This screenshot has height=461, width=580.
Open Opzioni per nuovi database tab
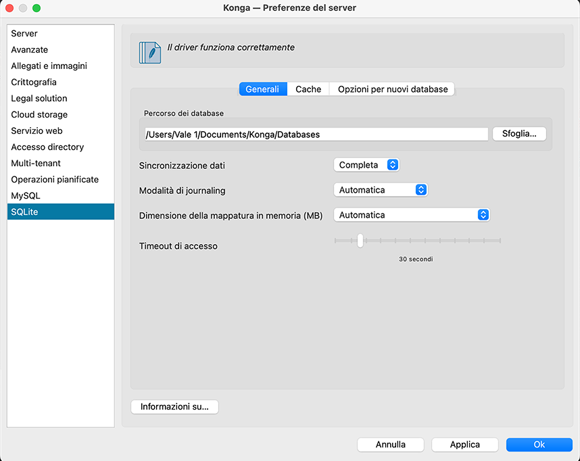[393, 89]
